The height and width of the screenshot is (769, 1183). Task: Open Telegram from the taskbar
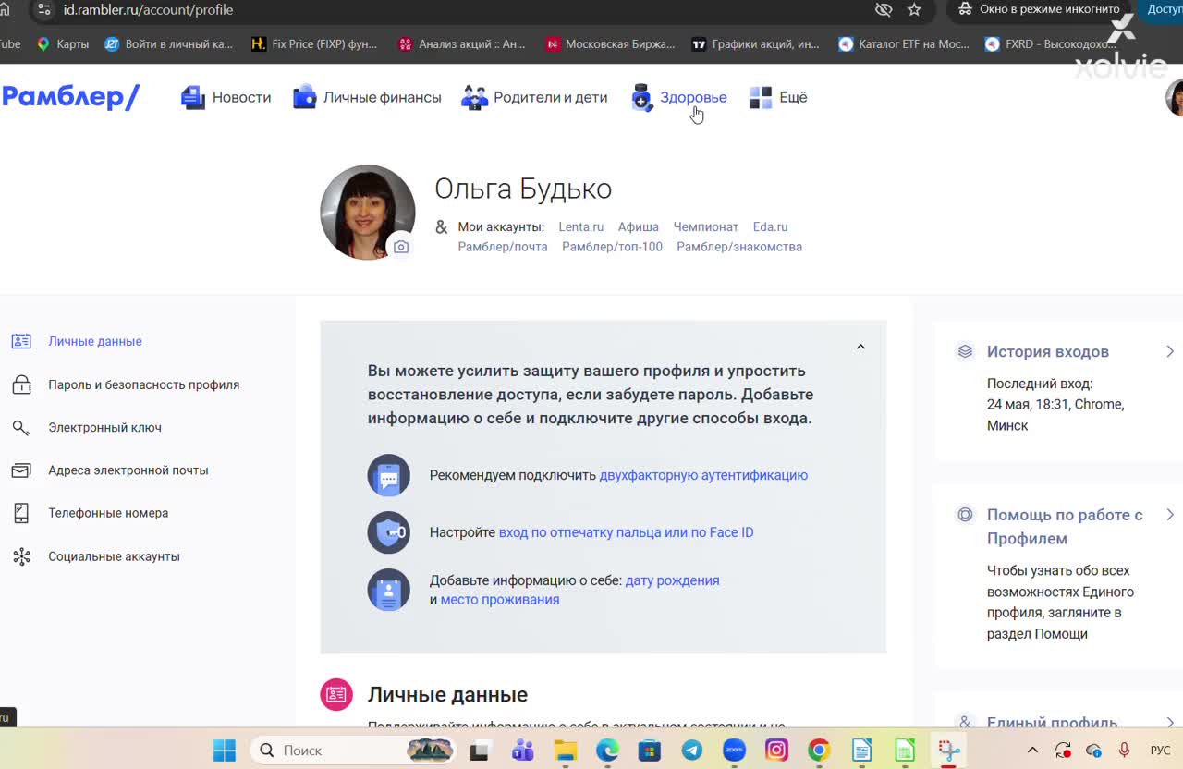click(x=691, y=751)
